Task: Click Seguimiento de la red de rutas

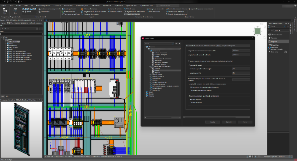Action: click(135, 11)
